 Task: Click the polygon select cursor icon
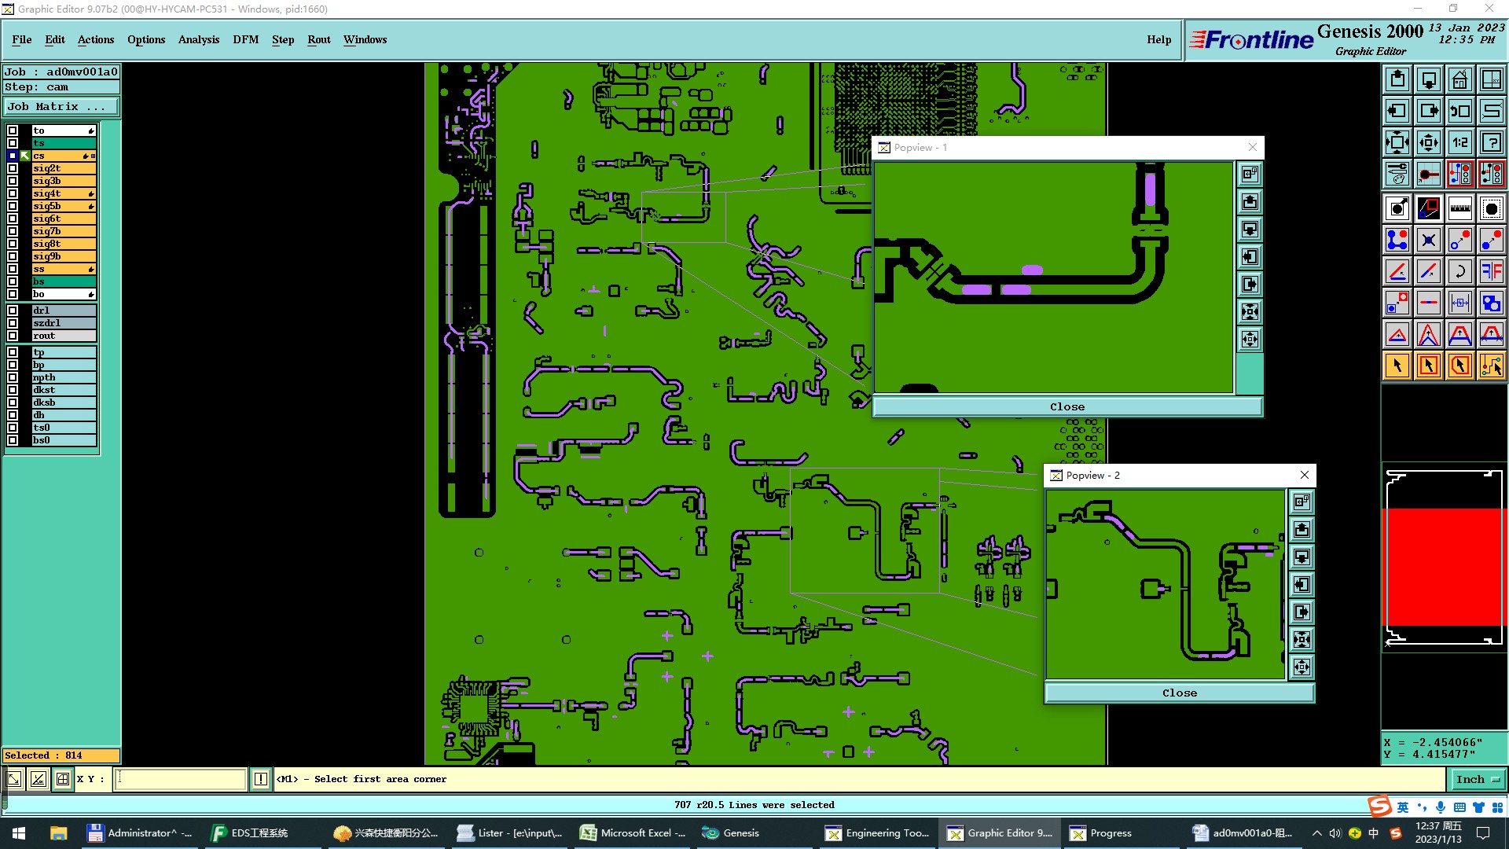click(1459, 366)
